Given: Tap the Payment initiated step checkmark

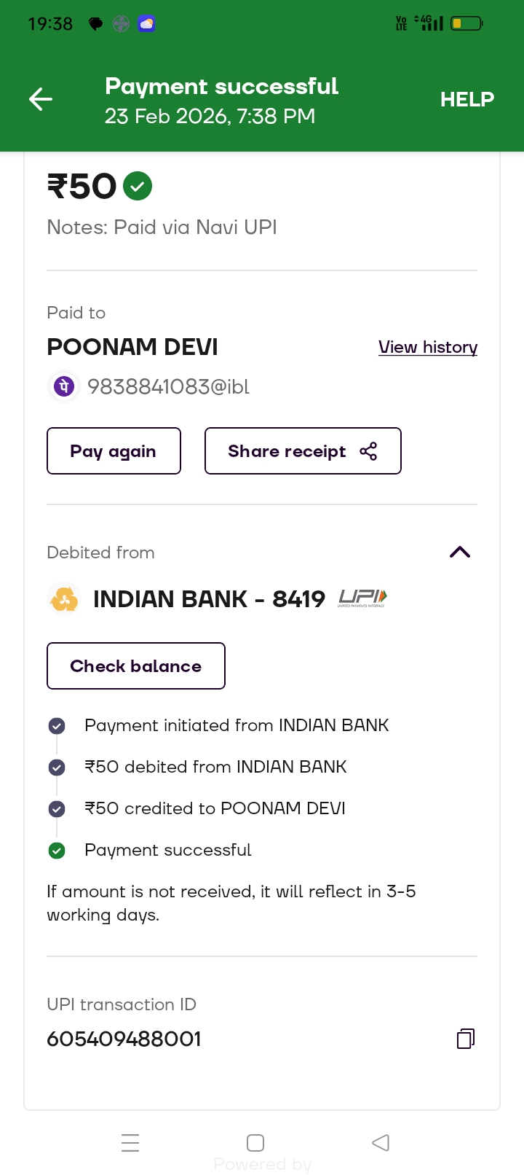Looking at the screenshot, I should pyautogui.click(x=57, y=726).
